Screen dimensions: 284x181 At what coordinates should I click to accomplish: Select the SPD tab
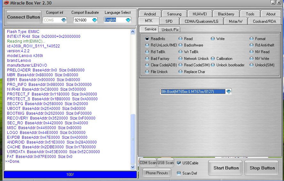(x=169, y=21)
